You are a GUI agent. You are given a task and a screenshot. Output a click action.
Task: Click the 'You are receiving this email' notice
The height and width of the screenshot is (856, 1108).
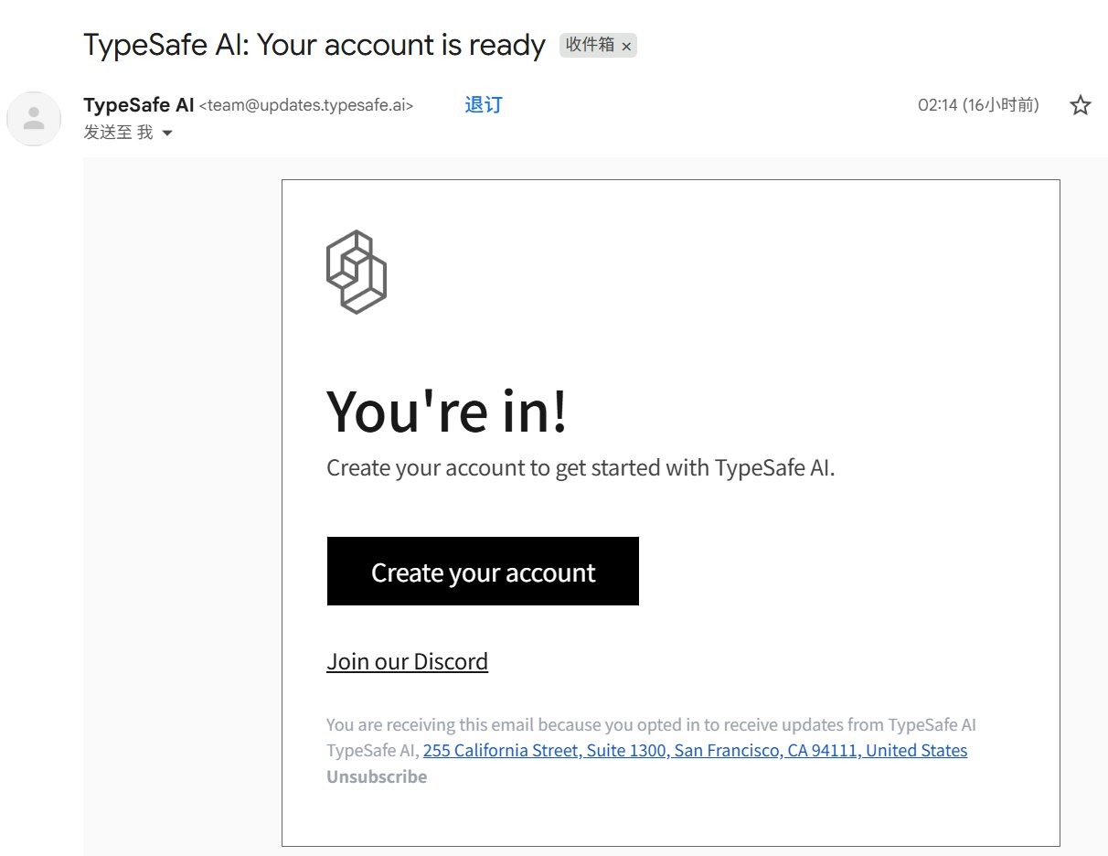point(652,725)
